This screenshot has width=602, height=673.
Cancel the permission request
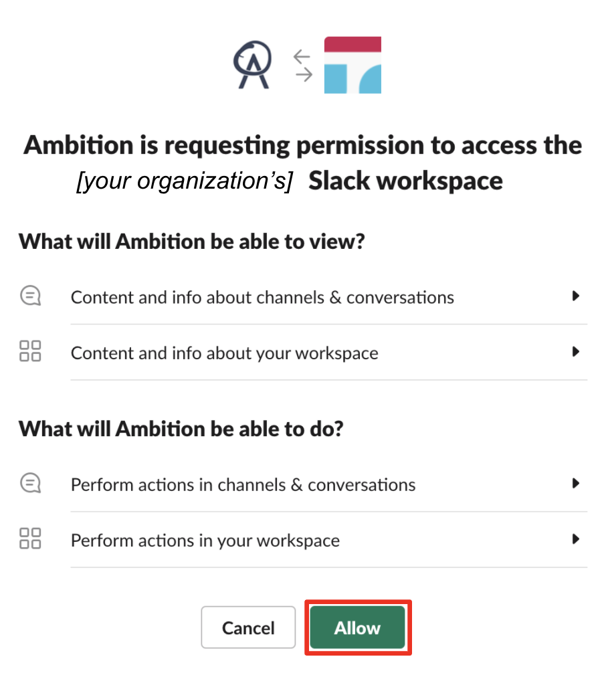[248, 628]
